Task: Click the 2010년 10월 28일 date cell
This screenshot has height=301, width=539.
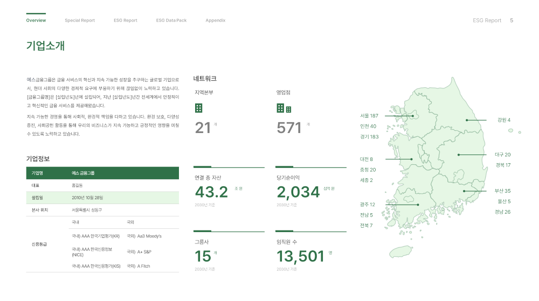Action: click(87, 198)
